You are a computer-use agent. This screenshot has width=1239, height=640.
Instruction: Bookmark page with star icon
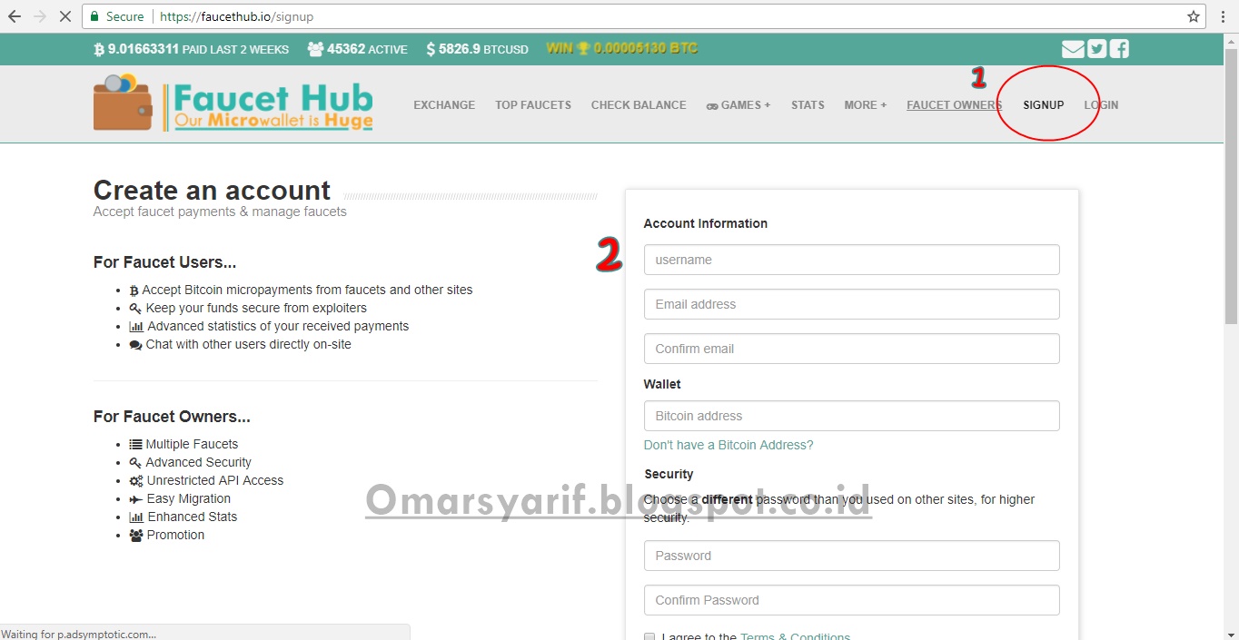(1194, 16)
